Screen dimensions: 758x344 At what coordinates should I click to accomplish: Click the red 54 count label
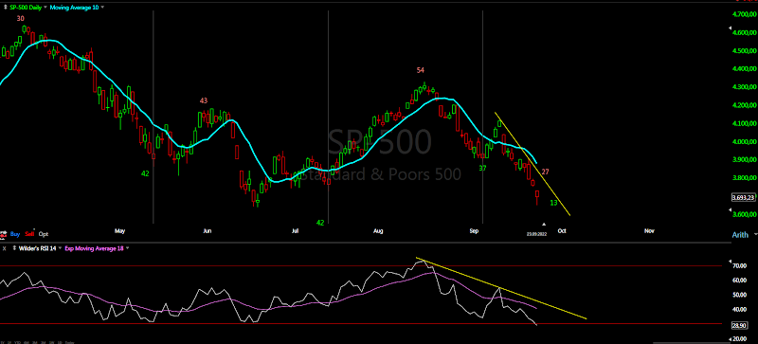pos(420,70)
